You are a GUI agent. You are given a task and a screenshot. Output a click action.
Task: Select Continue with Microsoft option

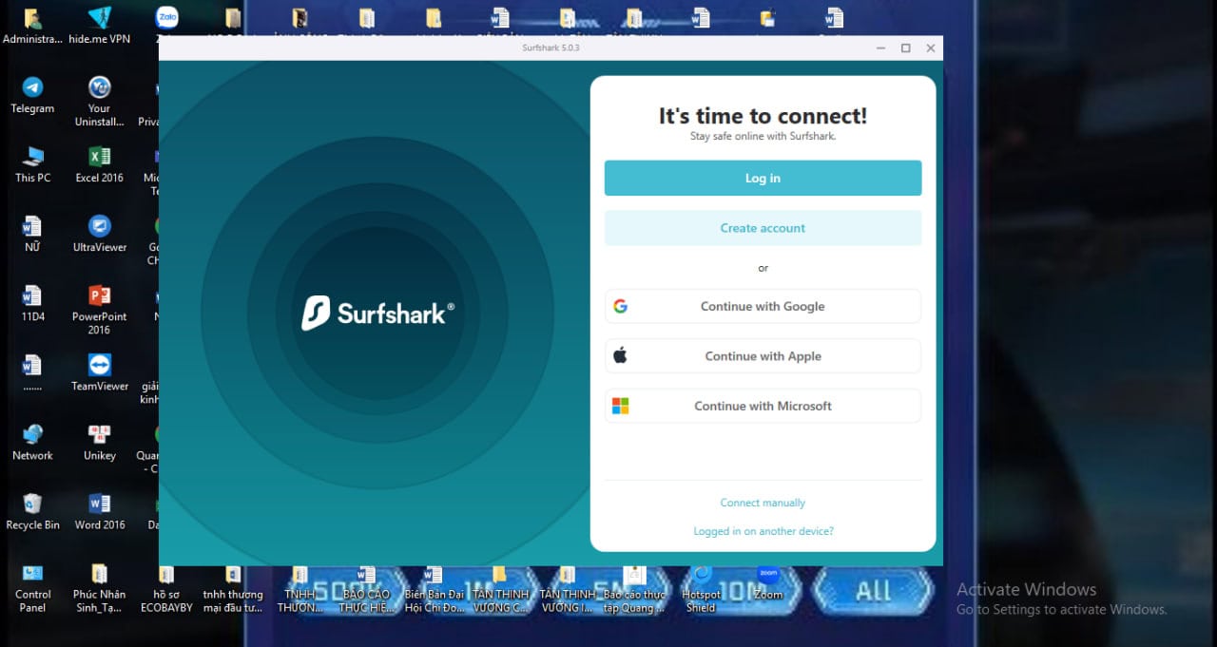pos(763,406)
